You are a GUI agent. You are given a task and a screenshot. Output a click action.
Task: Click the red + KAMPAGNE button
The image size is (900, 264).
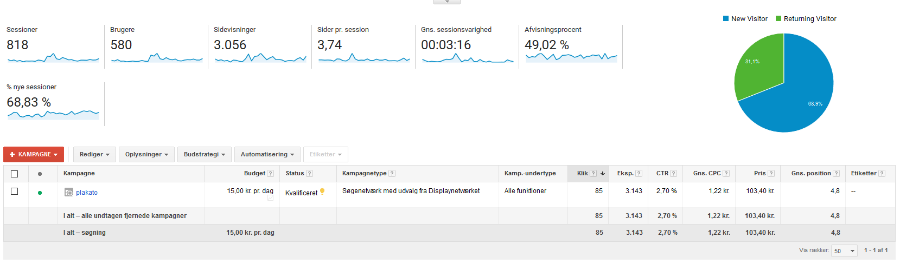click(34, 155)
